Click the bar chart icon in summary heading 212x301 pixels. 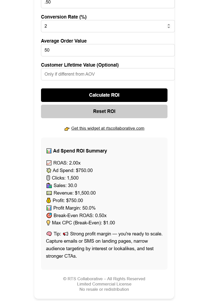pyautogui.click(x=49, y=151)
